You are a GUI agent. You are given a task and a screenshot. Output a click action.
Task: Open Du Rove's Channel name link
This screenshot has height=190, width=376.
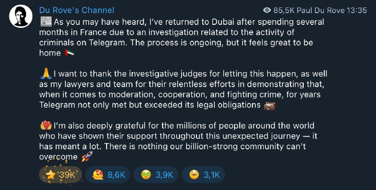(77, 10)
